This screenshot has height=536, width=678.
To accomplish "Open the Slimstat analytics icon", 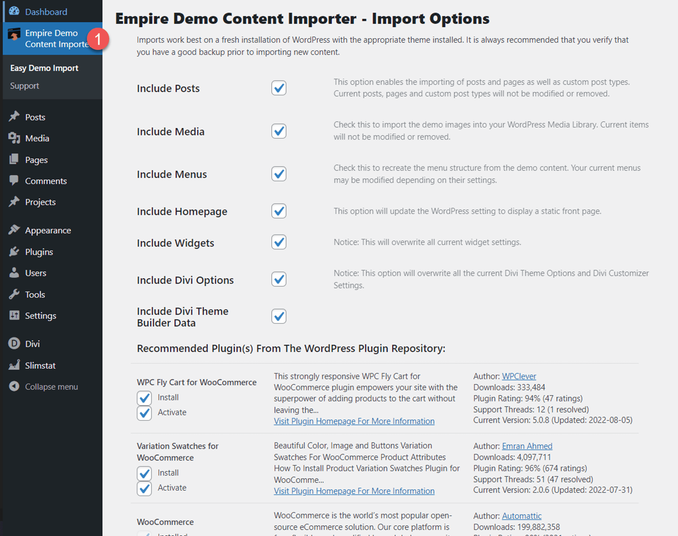I will pos(14,365).
